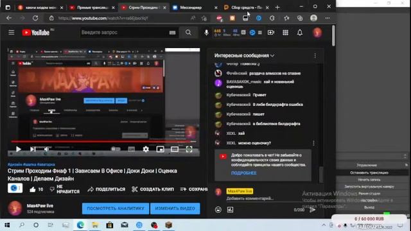Click the on-screen keyboard icon in search box

pyautogui.click(x=172, y=33)
